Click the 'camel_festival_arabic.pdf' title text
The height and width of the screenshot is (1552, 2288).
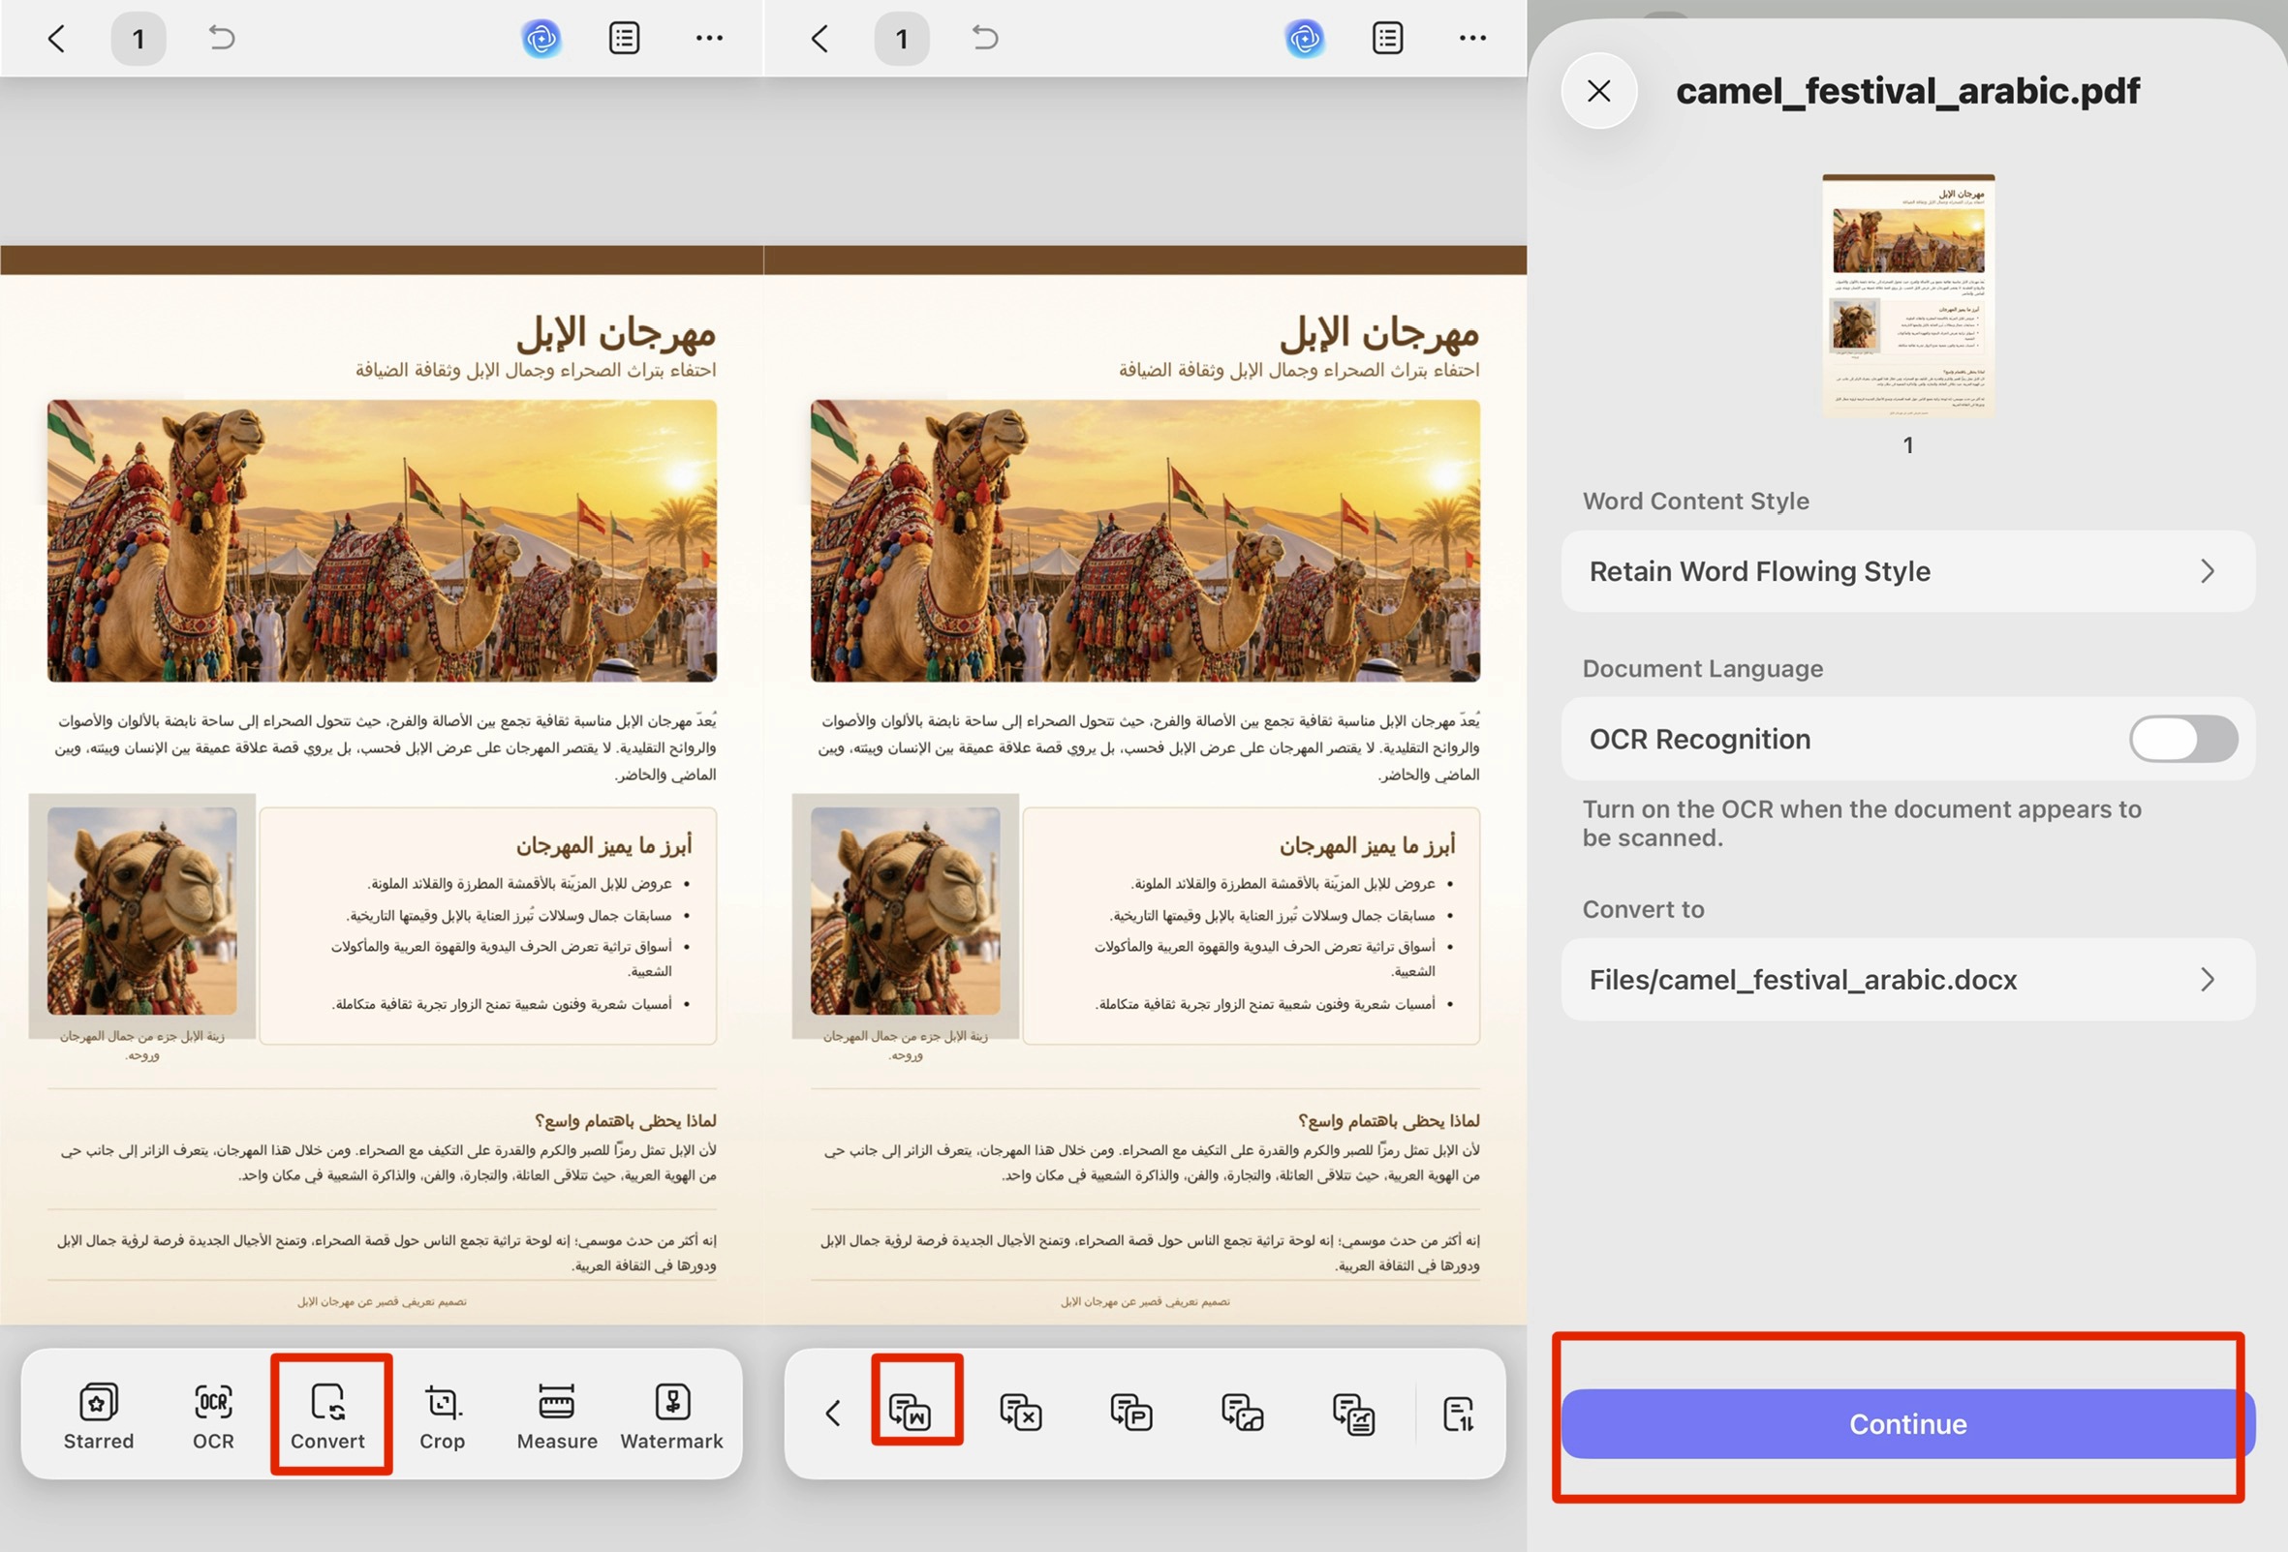(1907, 91)
